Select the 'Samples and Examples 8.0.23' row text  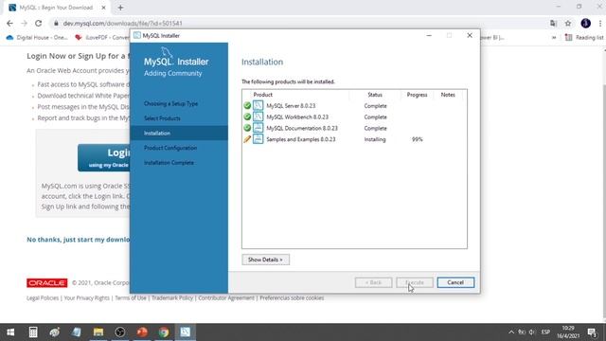[301, 139]
